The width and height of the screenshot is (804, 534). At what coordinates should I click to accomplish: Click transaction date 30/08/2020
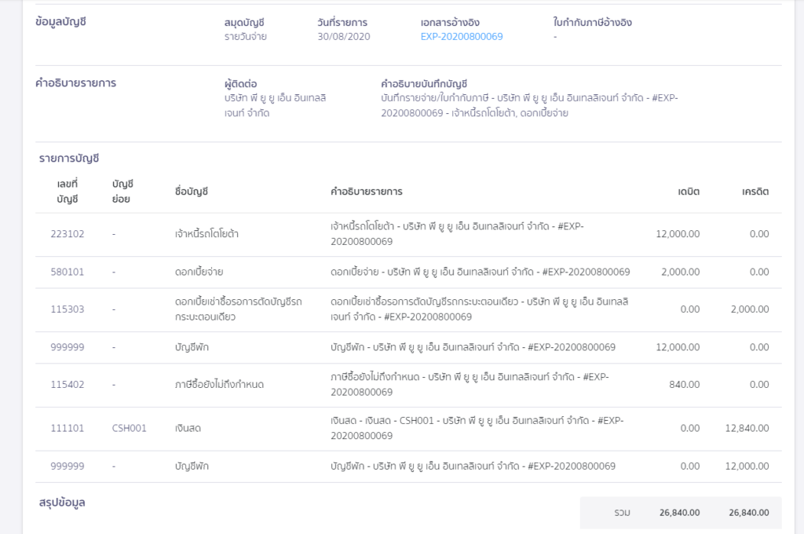(x=344, y=36)
